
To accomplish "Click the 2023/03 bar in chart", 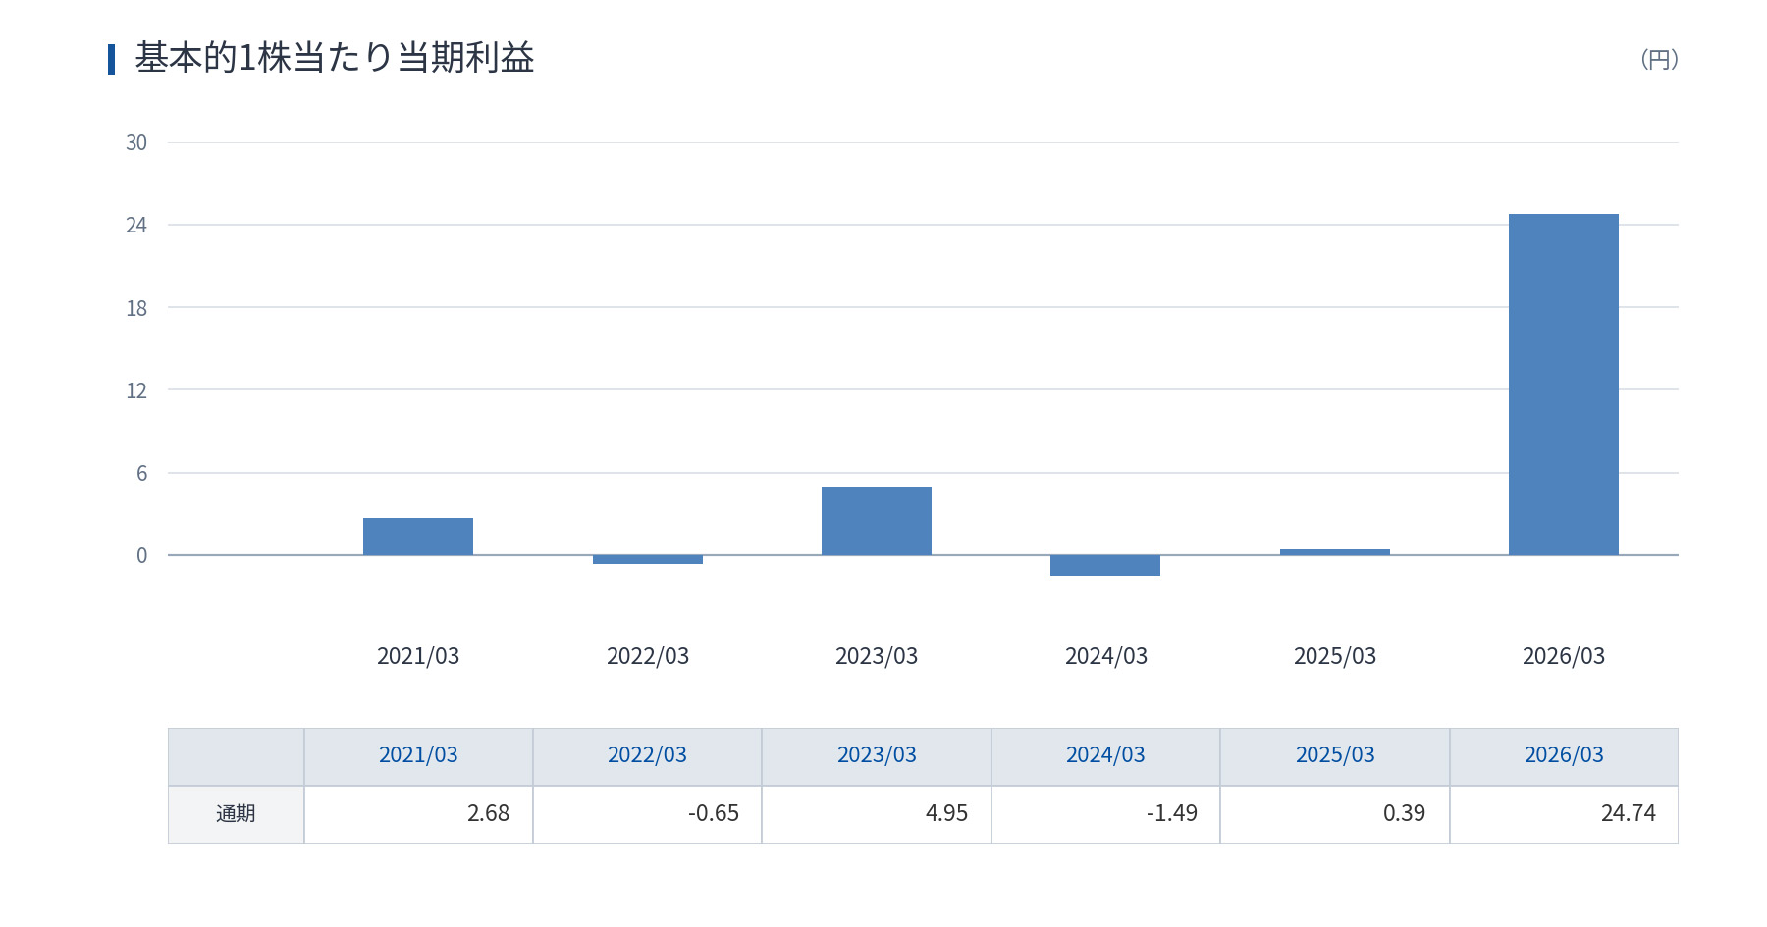I will pyautogui.click(x=877, y=521).
